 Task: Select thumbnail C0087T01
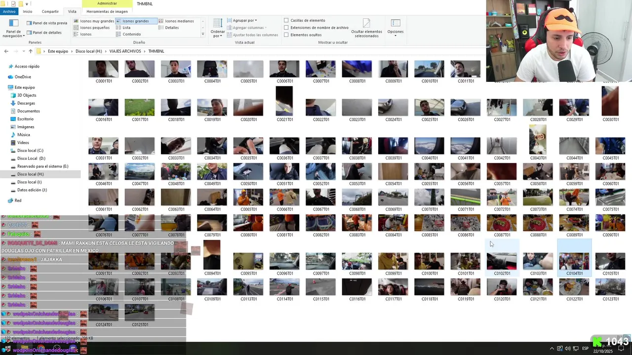click(502, 226)
